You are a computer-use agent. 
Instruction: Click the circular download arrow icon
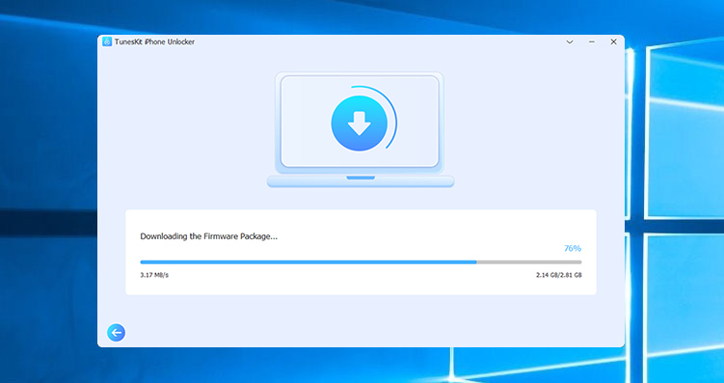[x=359, y=123]
